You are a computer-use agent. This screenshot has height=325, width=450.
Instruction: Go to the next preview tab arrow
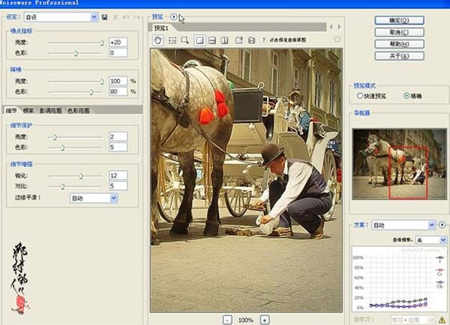339,27
